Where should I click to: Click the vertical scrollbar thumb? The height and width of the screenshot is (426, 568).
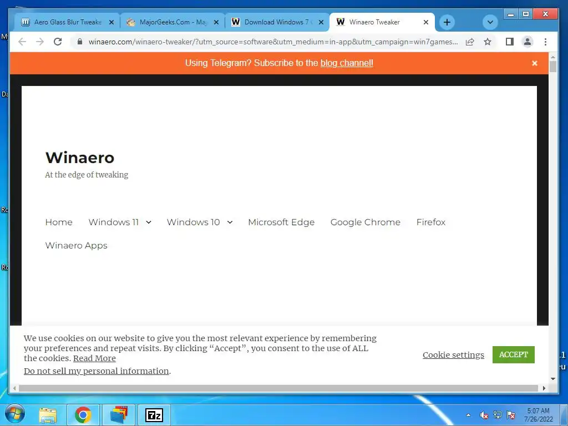click(553, 67)
